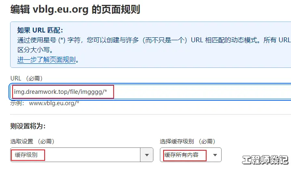Expand the 选择缓存级别 dropdown arrow

tap(215, 155)
